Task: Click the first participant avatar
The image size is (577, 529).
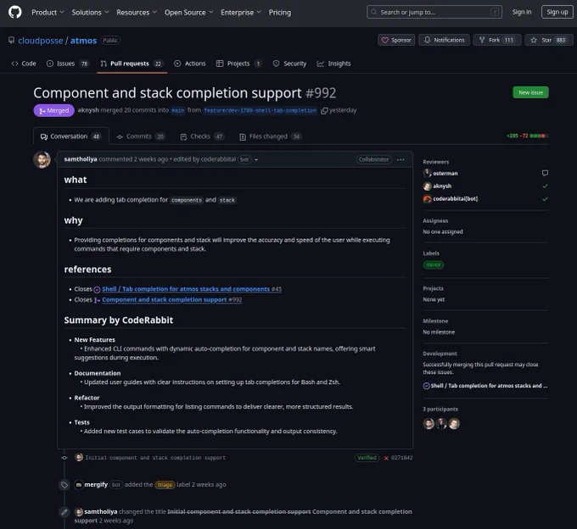Action: click(429, 424)
